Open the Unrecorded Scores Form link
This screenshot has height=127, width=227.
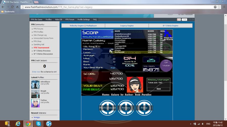(x=43, y=38)
